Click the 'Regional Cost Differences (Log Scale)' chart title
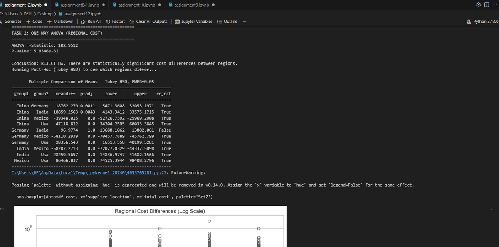This screenshot has height=247, width=499. coord(160,211)
